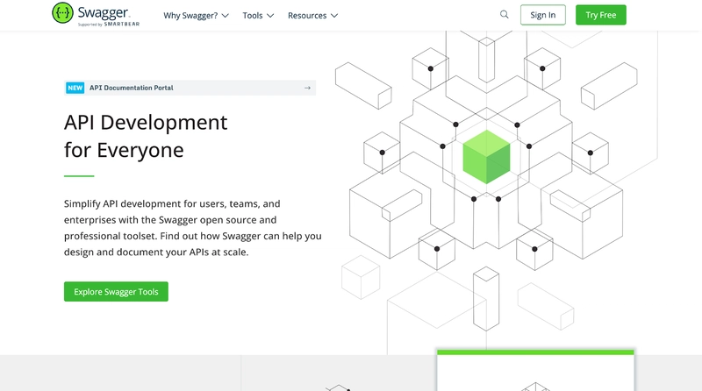The width and height of the screenshot is (702, 391).
Task: Click the Sign In button
Action: coord(542,15)
